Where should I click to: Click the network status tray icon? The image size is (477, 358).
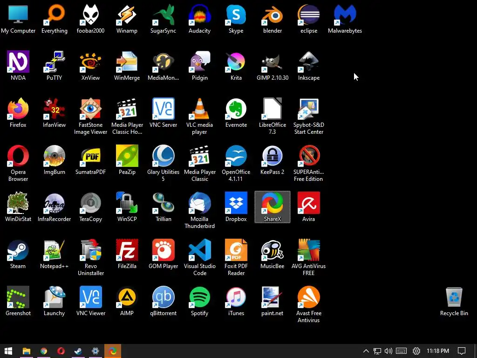point(377,351)
